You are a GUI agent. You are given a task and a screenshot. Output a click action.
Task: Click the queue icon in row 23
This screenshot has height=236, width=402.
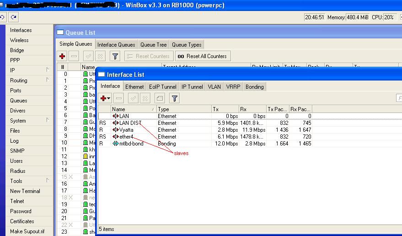pos(86,231)
